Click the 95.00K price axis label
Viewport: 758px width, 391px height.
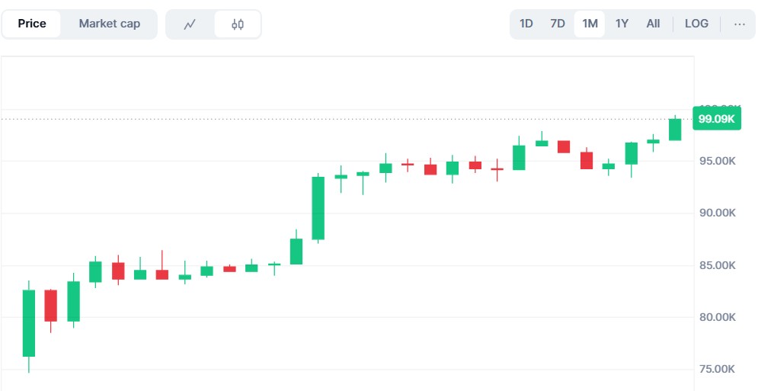tap(717, 161)
